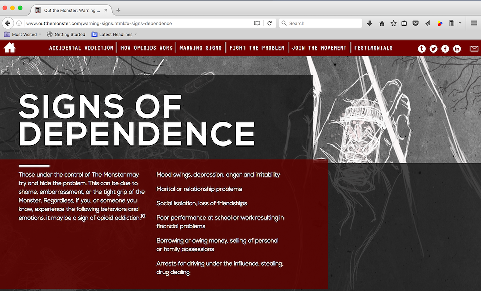Click the white home icon on the site

tap(9, 48)
